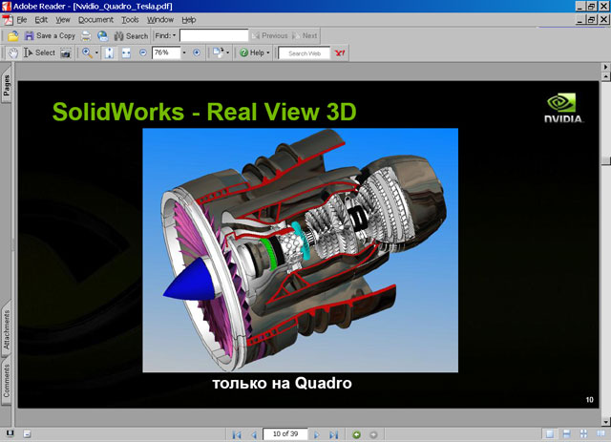Screen dimensions: 611x442
Task: Click the rotate view pages icon
Action: [x=219, y=53]
